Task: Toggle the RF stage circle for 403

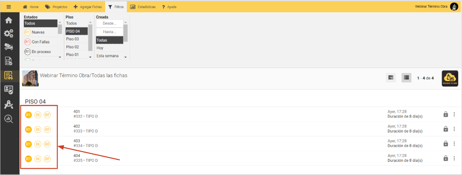Action: pyautogui.click(x=47, y=144)
